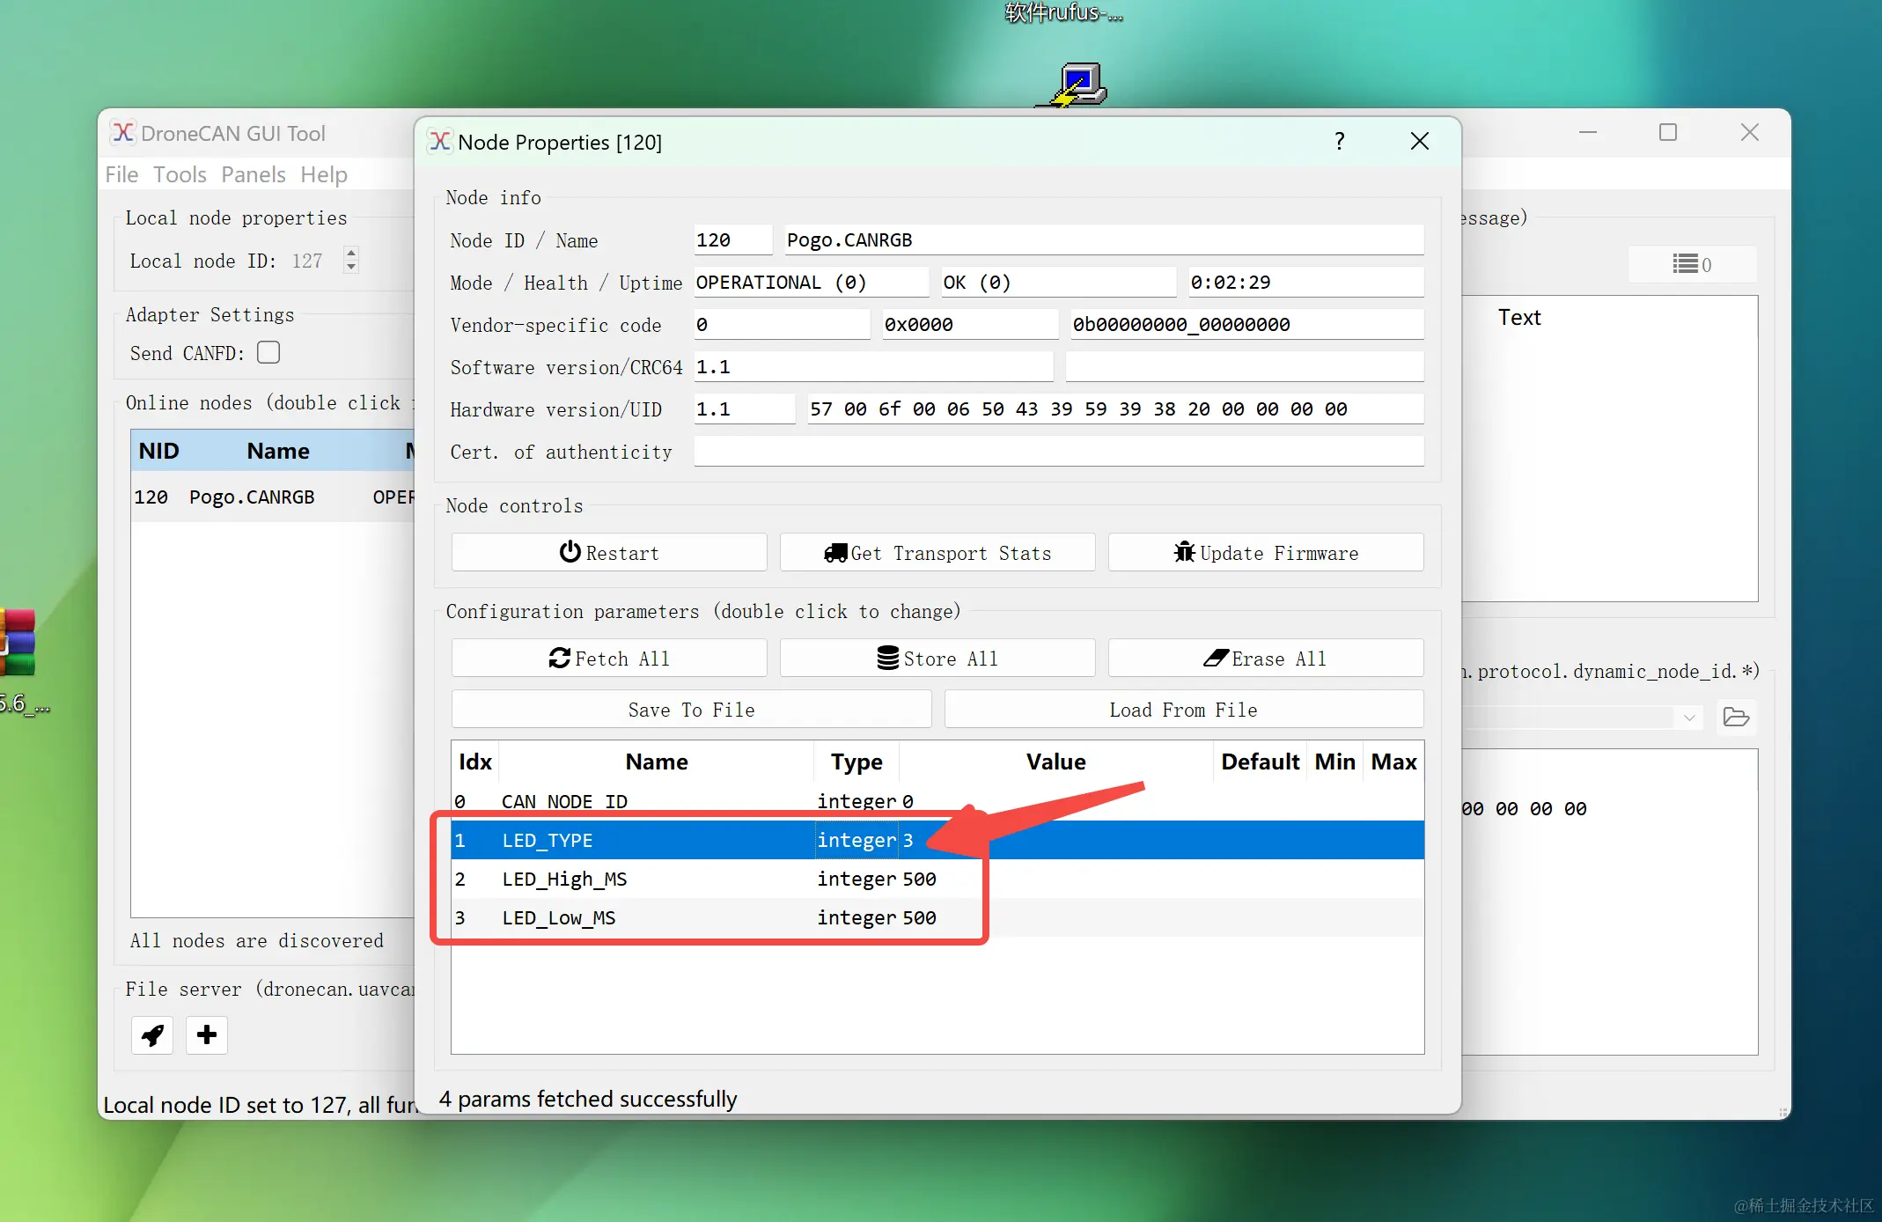Click Save To File button
The height and width of the screenshot is (1222, 1882).
(x=691, y=710)
